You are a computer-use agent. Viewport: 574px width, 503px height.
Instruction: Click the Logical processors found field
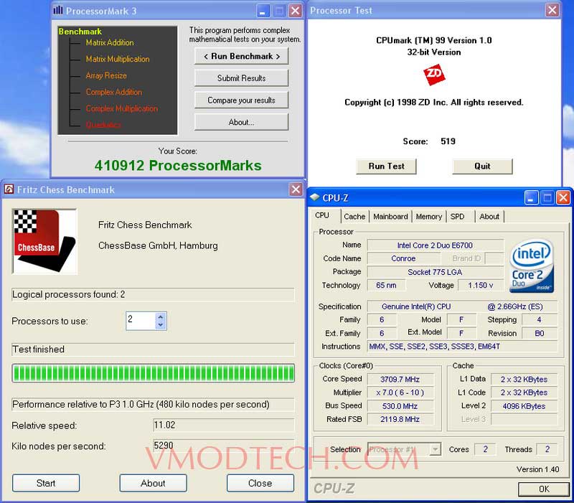[x=154, y=294]
